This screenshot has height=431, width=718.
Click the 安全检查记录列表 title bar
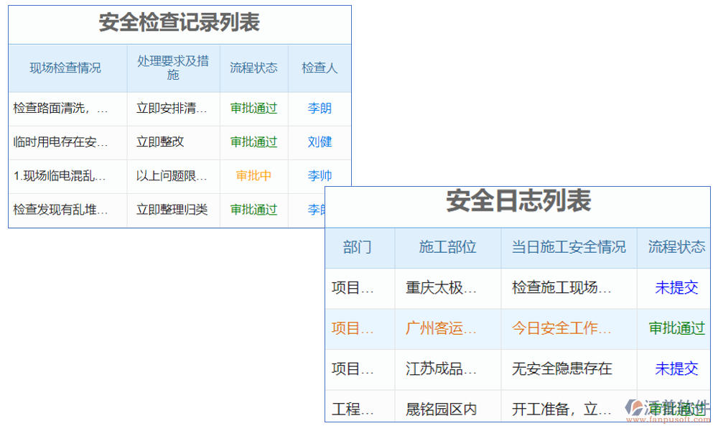click(179, 24)
